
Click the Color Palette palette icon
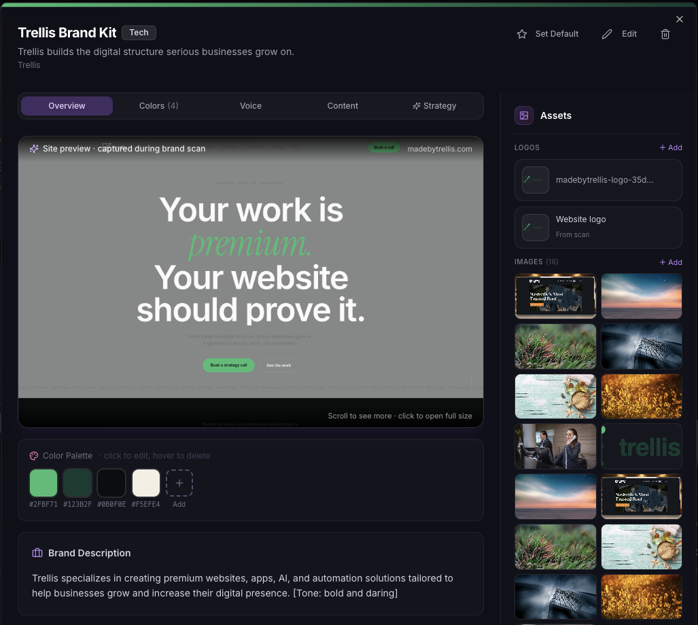(x=34, y=456)
